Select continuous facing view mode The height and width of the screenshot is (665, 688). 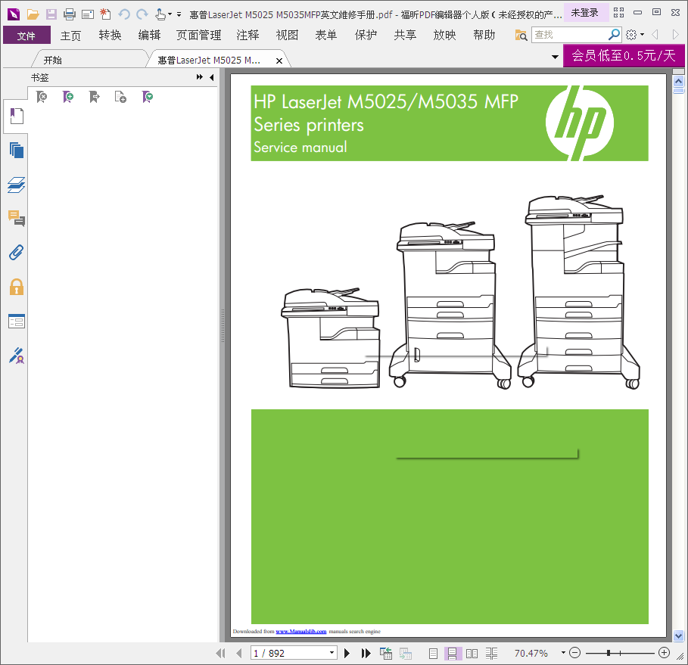491,654
